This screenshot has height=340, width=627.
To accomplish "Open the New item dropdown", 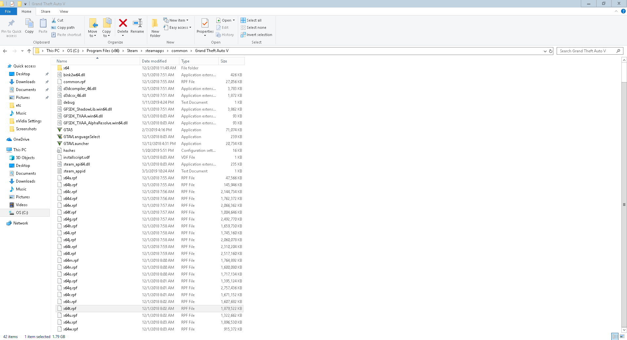I will click(x=176, y=20).
